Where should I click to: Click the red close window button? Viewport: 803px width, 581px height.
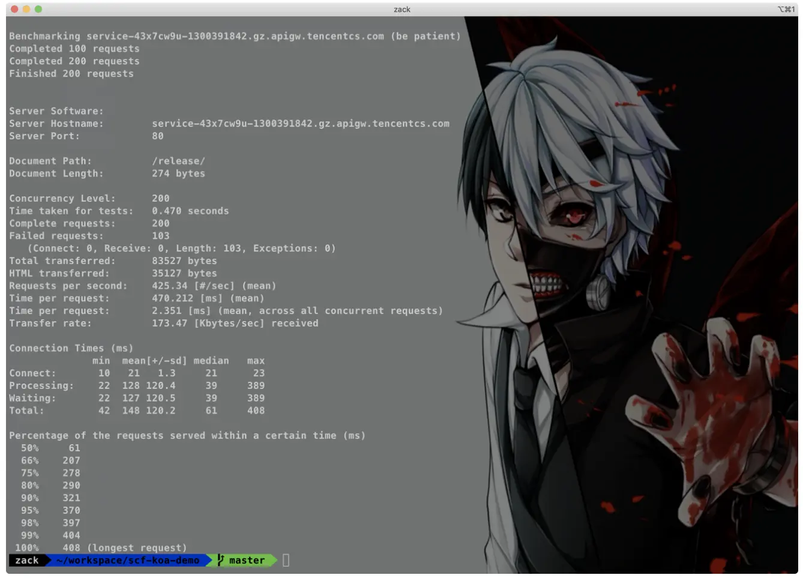pyautogui.click(x=14, y=9)
